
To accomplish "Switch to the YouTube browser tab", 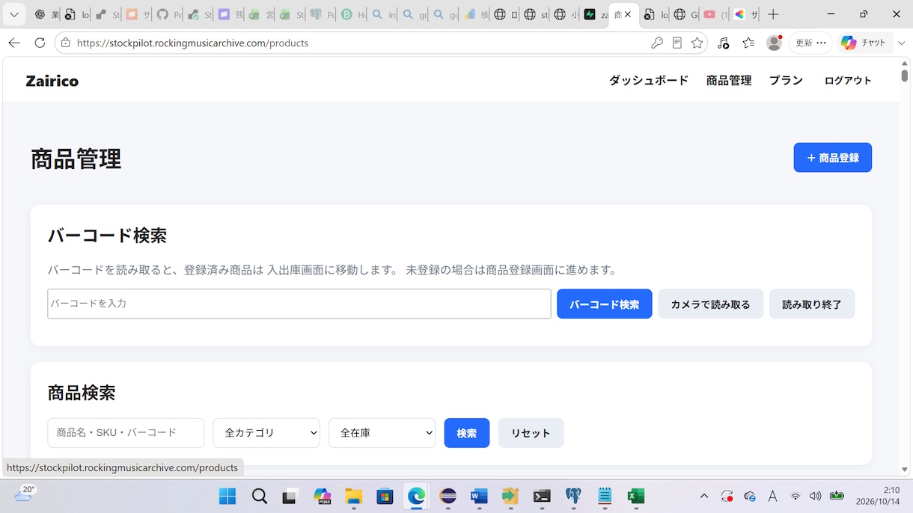I will 715,14.
